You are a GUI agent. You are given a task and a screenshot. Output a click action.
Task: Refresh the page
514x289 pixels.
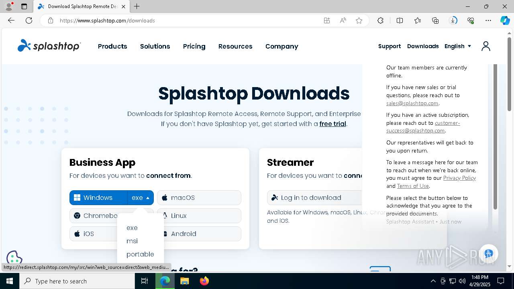tap(29, 20)
